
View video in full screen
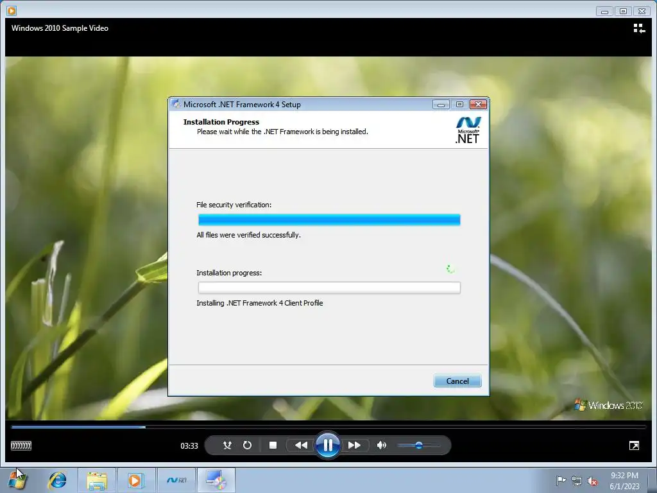point(634,445)
